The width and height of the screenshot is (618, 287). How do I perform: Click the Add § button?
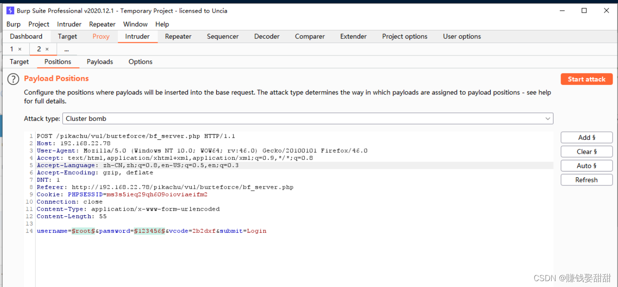(x=586, y=138)
